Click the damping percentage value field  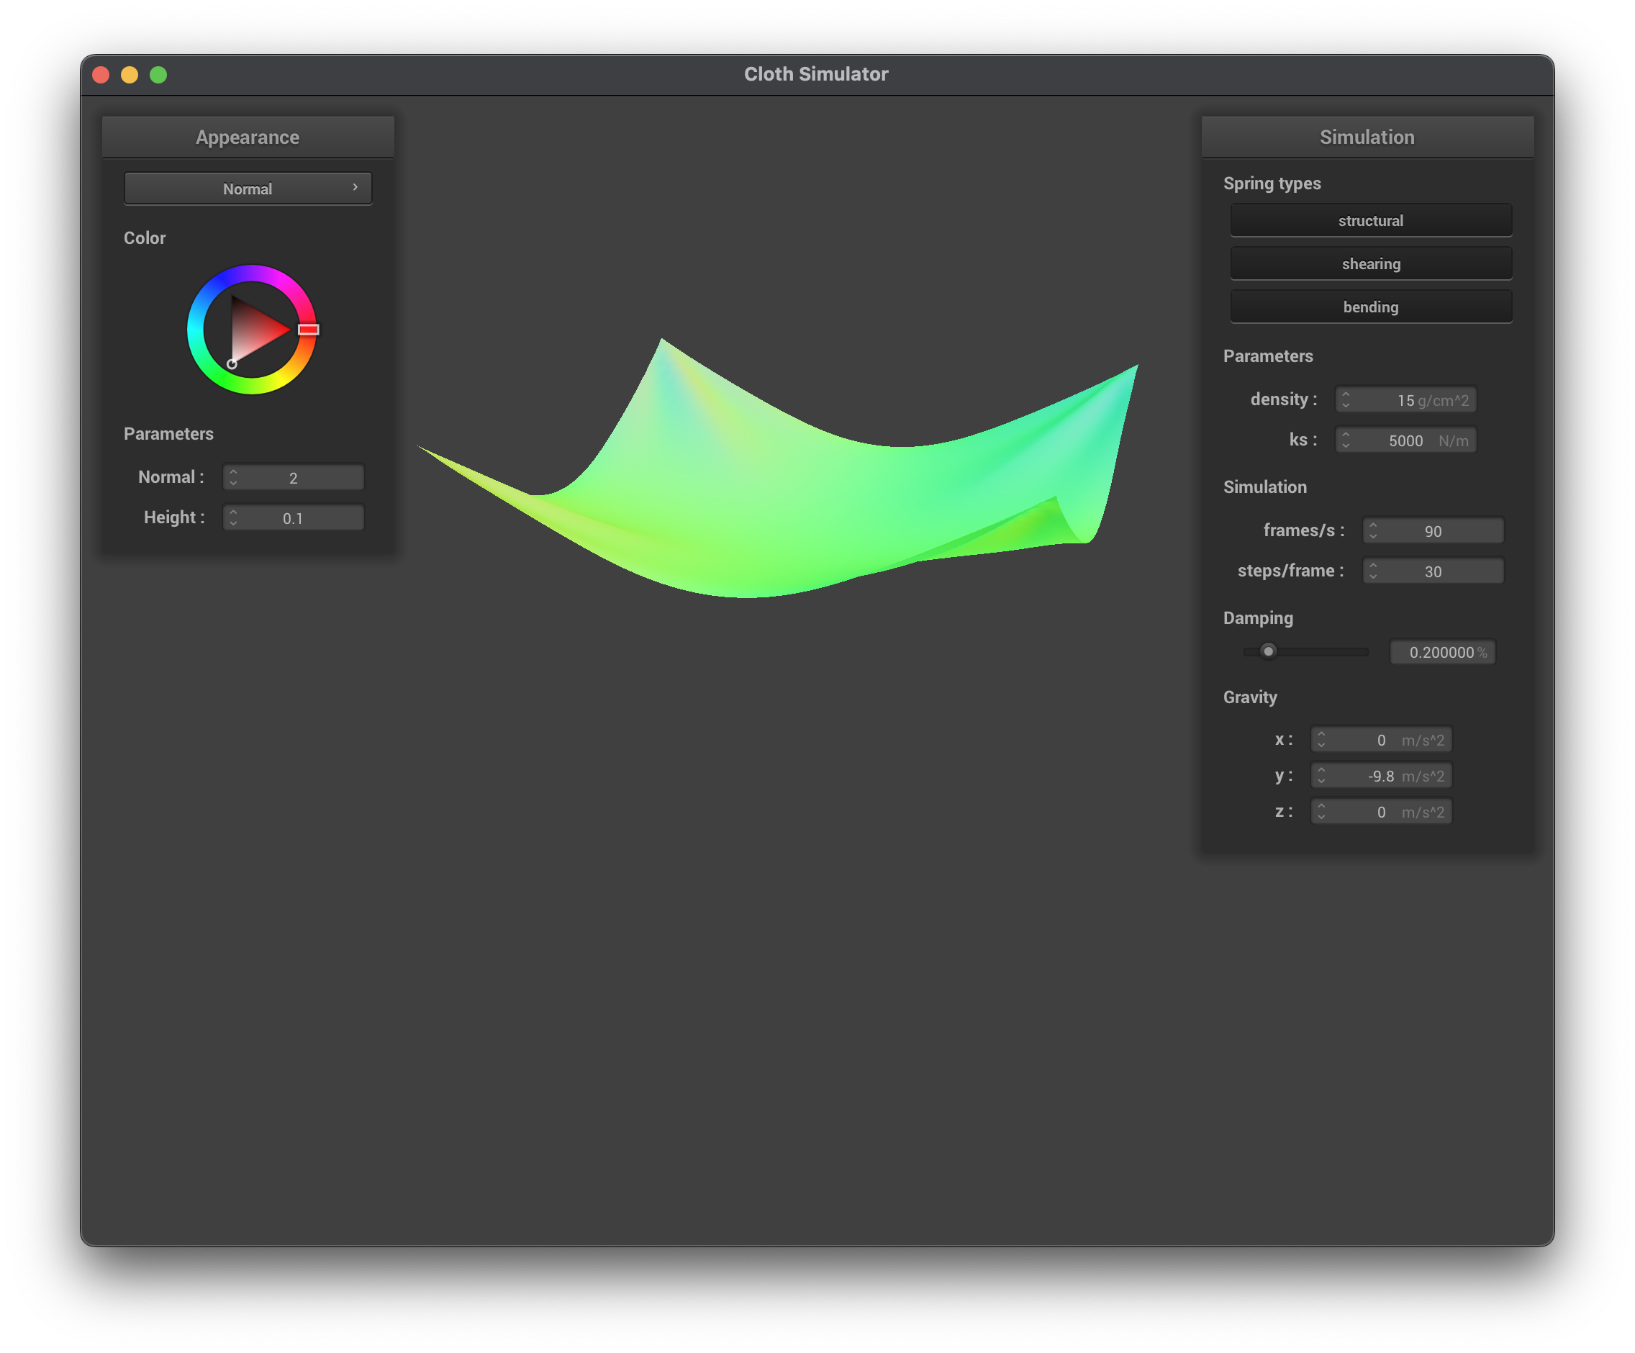pos(1441,652)
